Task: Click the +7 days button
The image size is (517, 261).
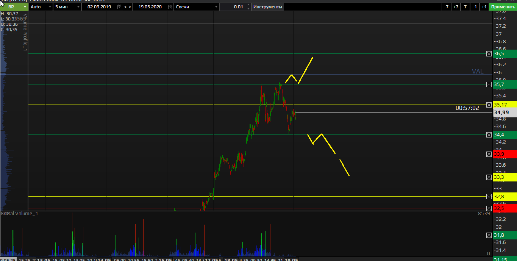Action: pyautogui.click(x=456, y=7)
